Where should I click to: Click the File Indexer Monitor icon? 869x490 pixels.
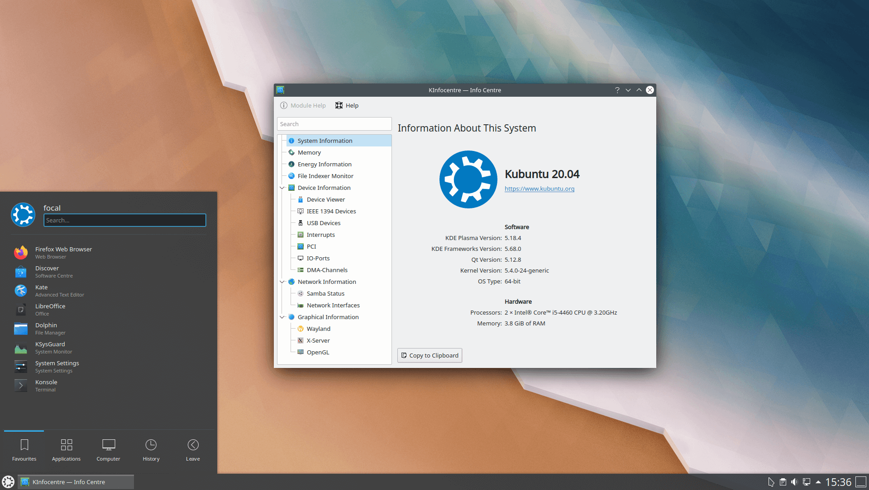tap(292, 176)
